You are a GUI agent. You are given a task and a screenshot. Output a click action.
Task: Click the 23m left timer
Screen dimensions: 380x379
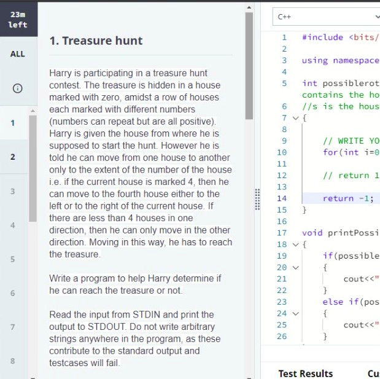(x=17, y=20)
